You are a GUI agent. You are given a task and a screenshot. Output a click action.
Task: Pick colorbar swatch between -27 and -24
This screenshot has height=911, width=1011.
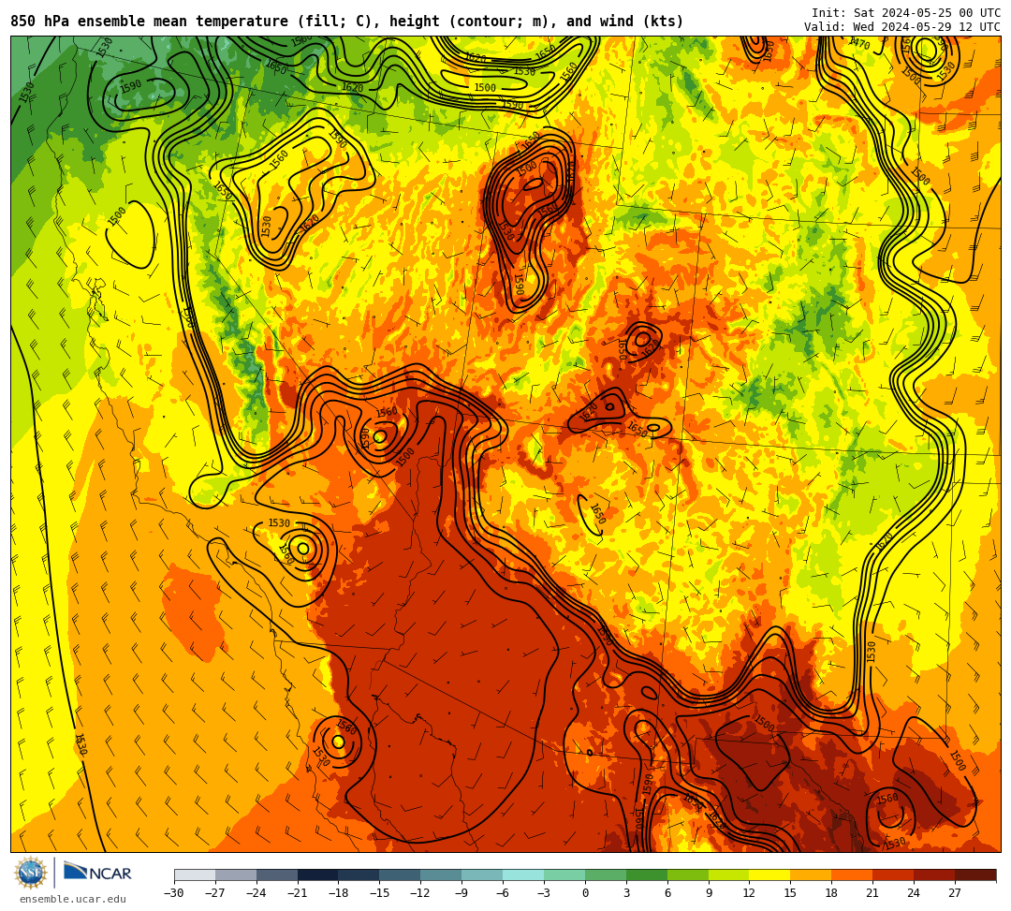[x=236, y=874]
